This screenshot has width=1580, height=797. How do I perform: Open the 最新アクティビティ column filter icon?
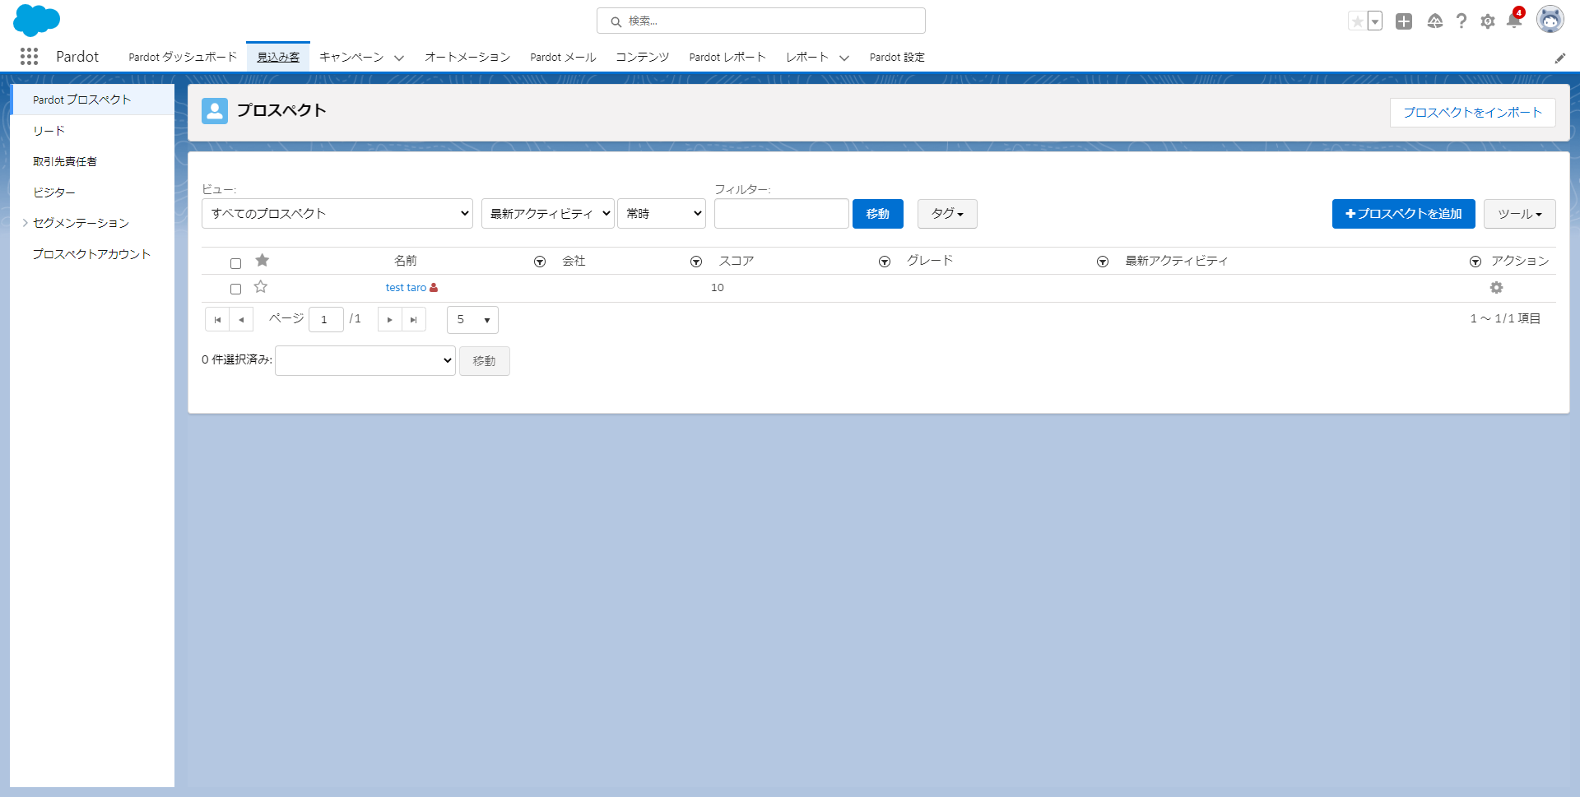coord(1475,262)
